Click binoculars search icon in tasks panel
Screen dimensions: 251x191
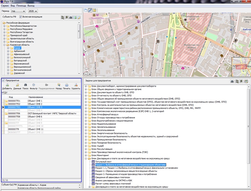(232, 81)
